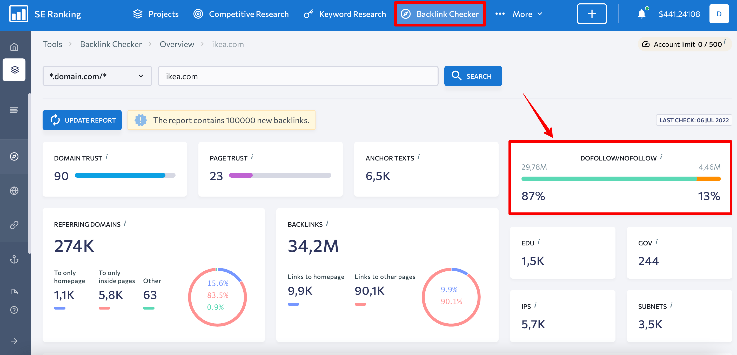
Task: Click the globe icon in left sidebar
Action: pos(14,191)
